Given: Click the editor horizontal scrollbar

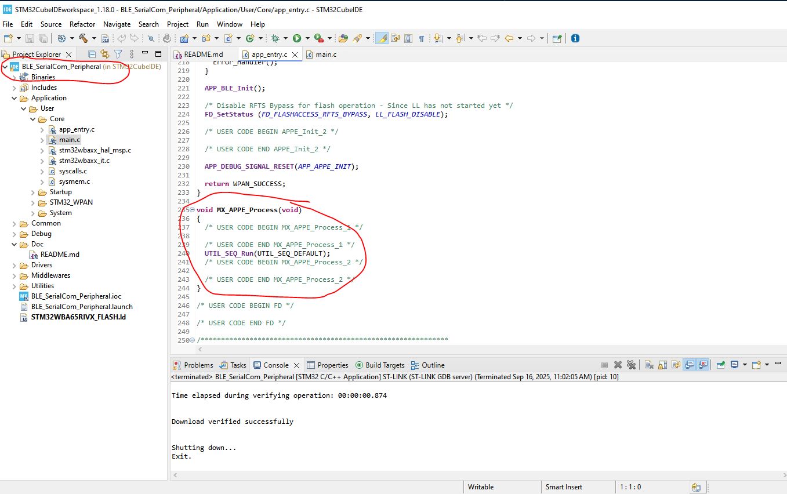Looking at the screenshot, I should click(492, 349).
